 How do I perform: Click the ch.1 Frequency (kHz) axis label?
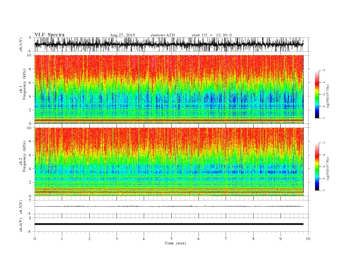tap(23, 84)
